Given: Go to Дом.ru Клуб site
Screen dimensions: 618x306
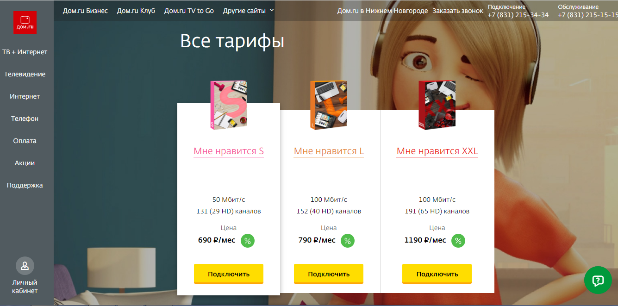Looking at the screenshot, I should click(136, 11).
